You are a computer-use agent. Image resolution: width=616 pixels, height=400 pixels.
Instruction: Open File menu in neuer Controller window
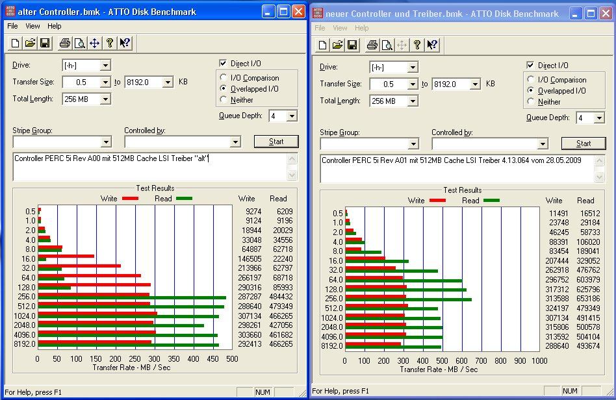click(320, 28)
